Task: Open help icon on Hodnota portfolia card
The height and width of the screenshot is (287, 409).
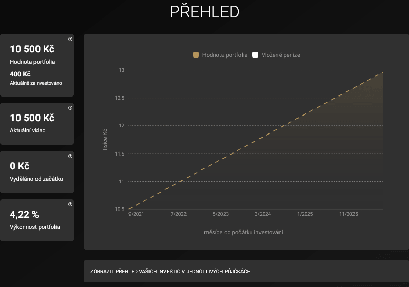Action: pos(70,39)
